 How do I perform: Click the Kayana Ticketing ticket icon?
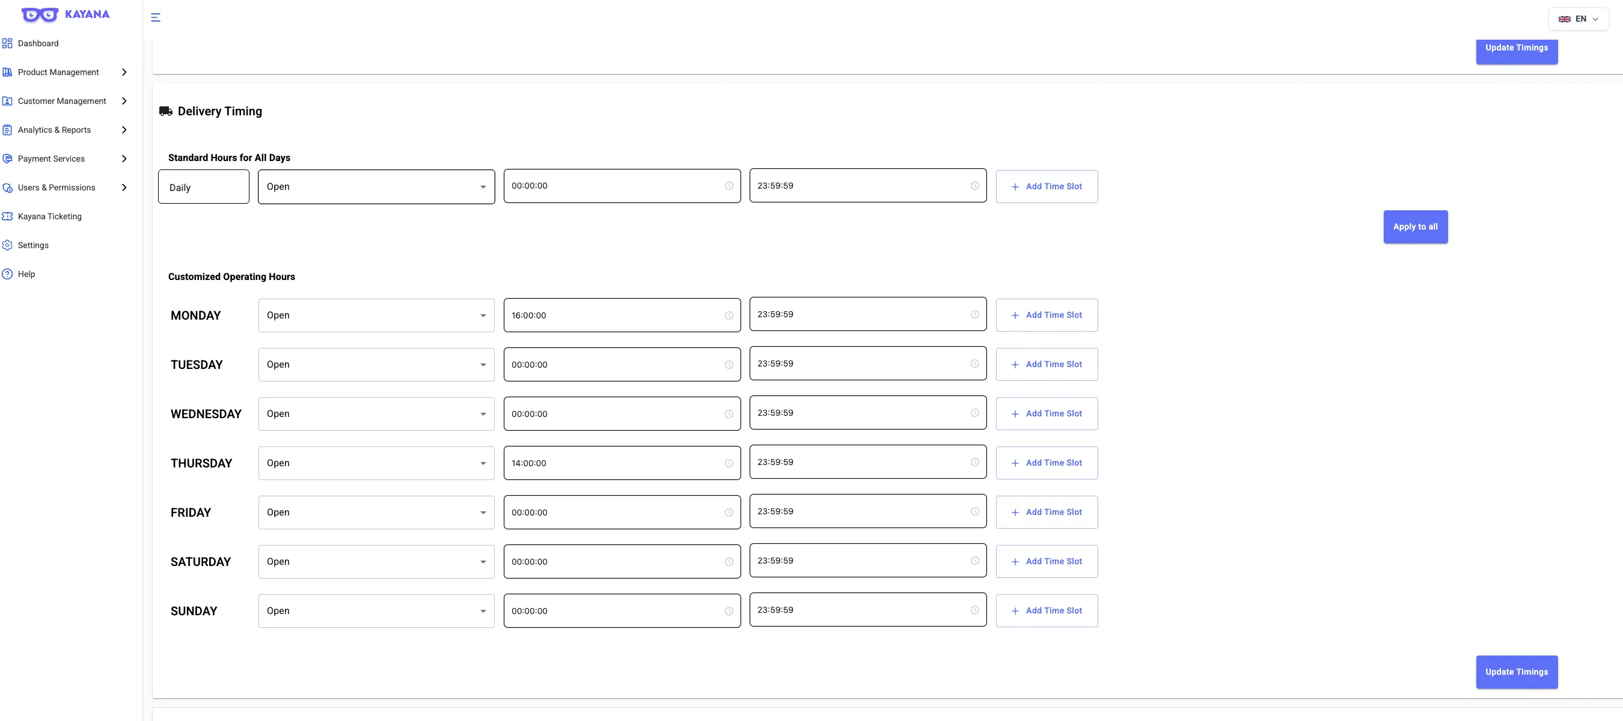pos(8,217)
